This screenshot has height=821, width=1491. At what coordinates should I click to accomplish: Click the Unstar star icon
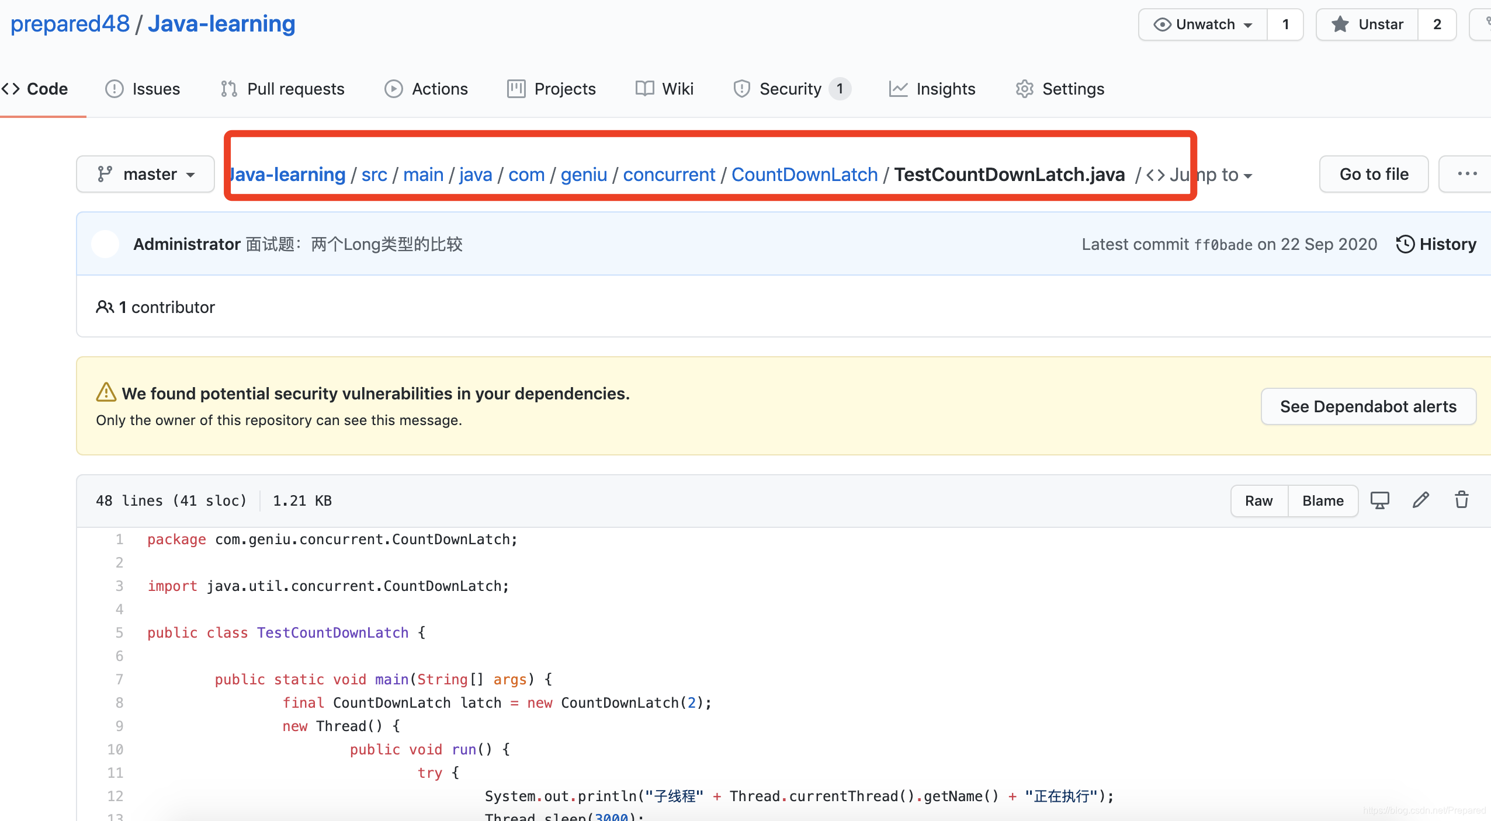point(1340,25)
